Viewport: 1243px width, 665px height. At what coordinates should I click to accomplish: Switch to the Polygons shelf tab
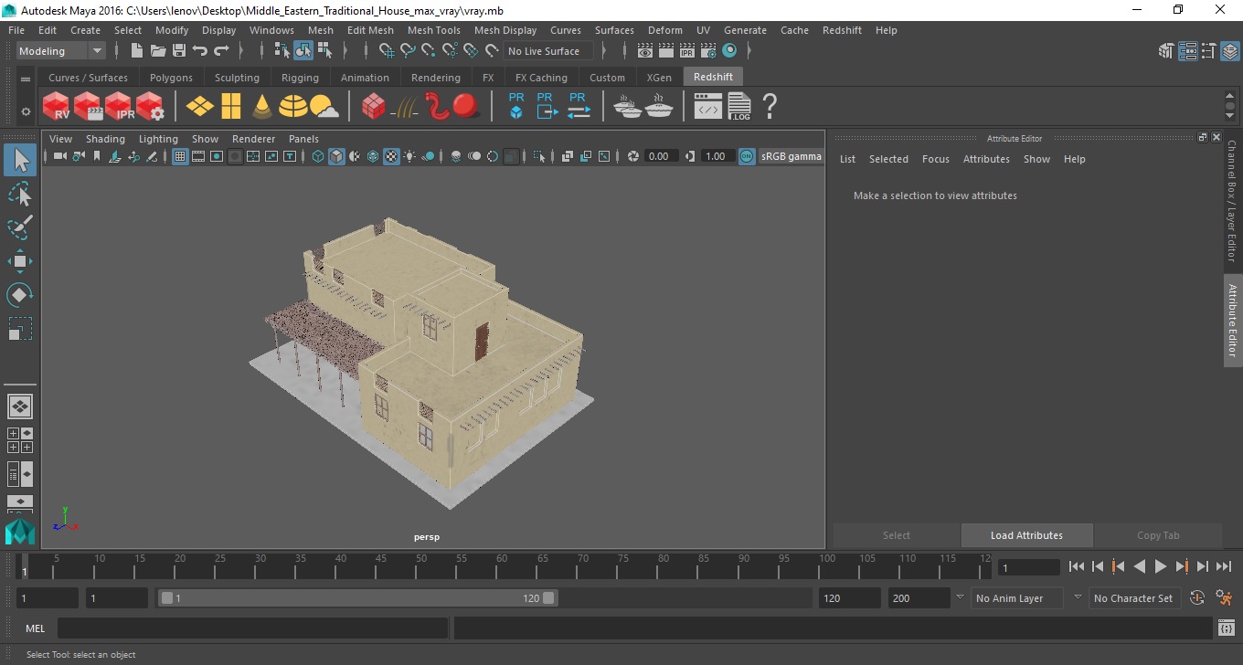[171, 78]
